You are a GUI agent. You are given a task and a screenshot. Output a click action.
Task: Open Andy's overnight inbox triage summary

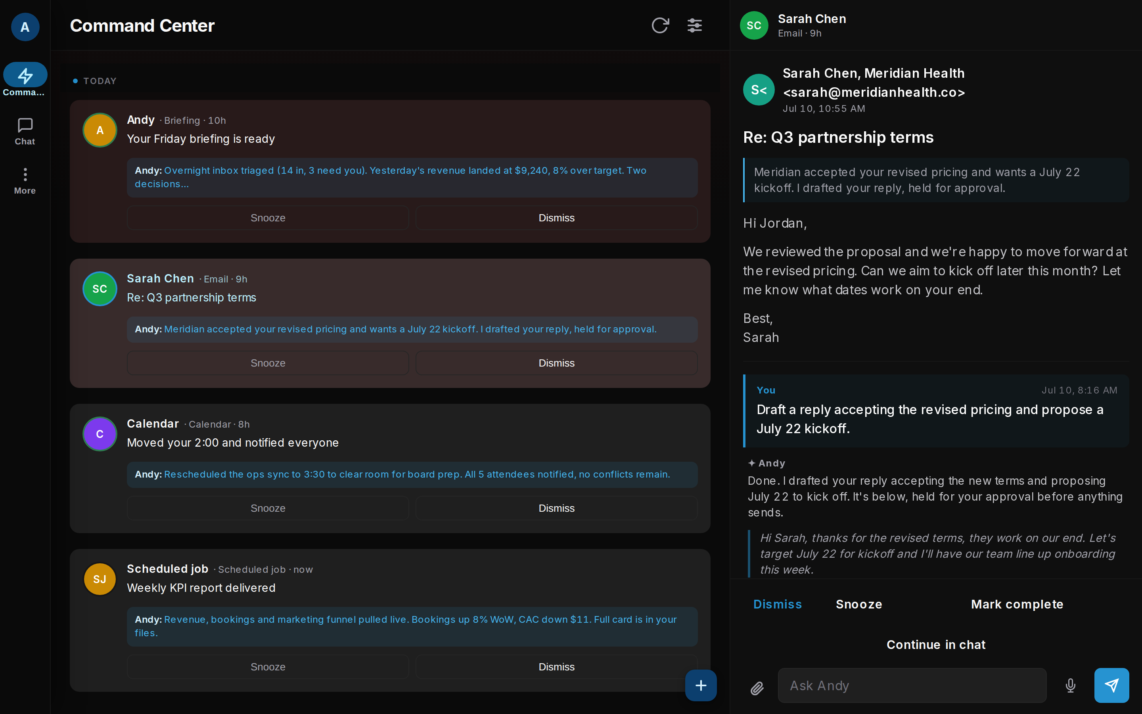412,177
